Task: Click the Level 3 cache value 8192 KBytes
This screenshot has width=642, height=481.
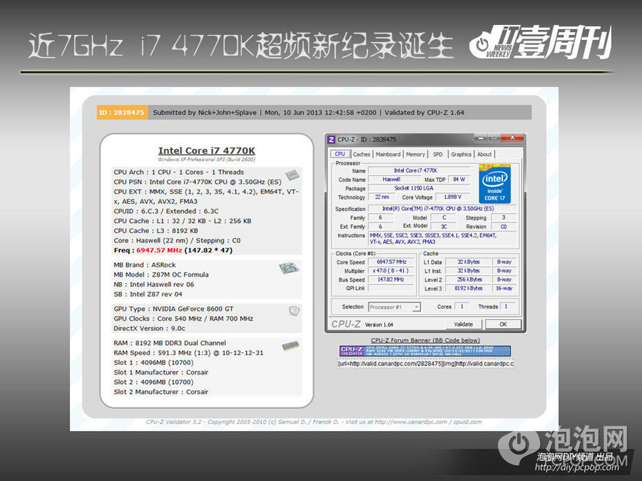Action: point(469,289)
